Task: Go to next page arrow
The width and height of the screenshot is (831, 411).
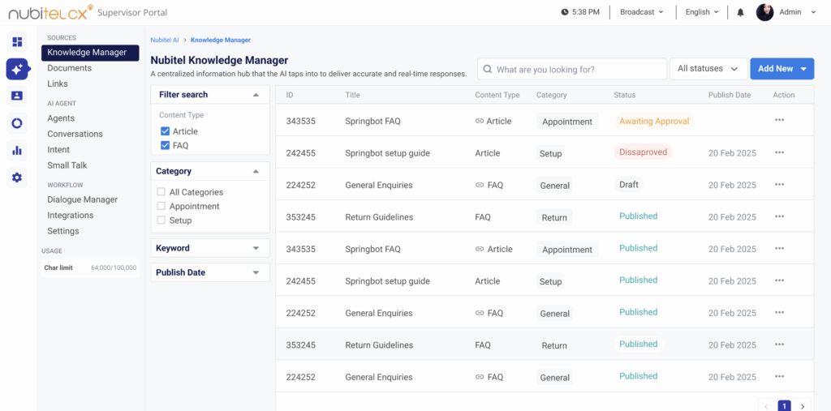Action: [x=803, y=405]
